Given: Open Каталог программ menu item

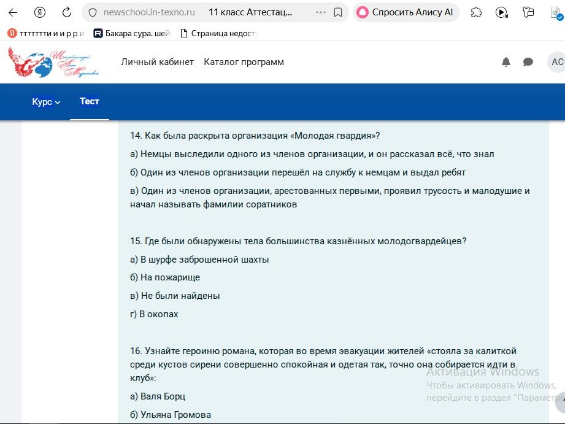Looking at the screenshot, I should 244,62.
